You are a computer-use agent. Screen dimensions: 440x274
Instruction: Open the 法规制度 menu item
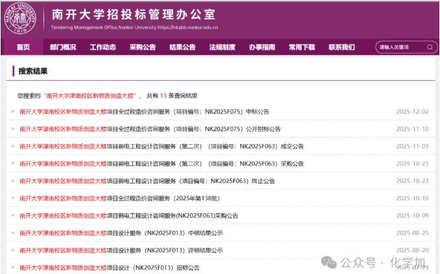point(222,47)
